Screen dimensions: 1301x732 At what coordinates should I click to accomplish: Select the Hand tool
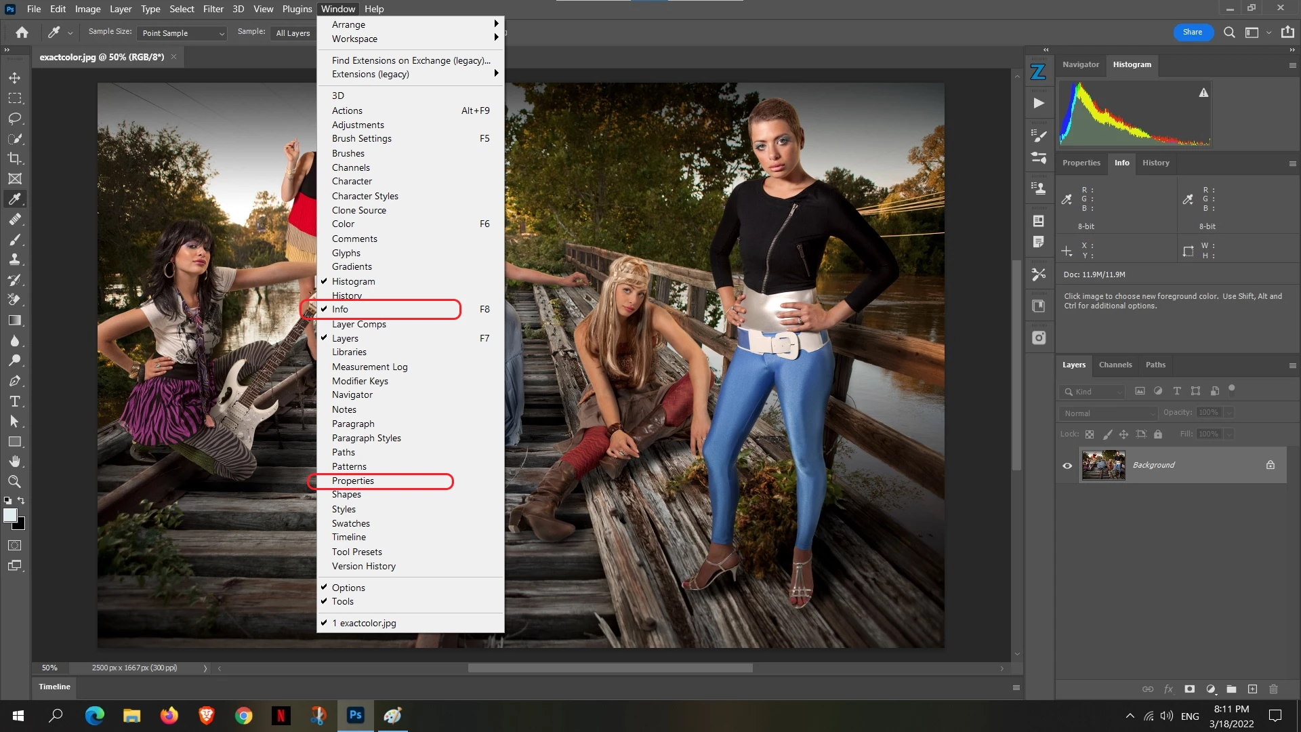click(15, 462)
